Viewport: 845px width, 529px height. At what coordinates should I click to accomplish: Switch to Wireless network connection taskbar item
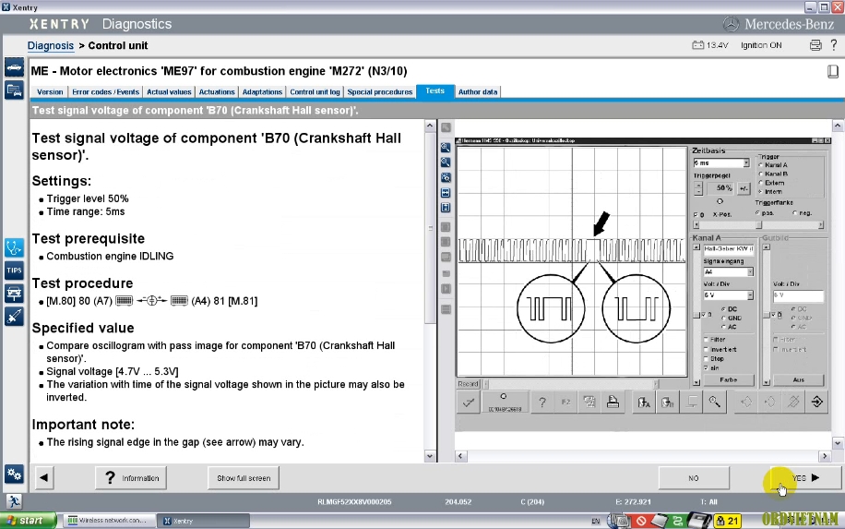110,521
